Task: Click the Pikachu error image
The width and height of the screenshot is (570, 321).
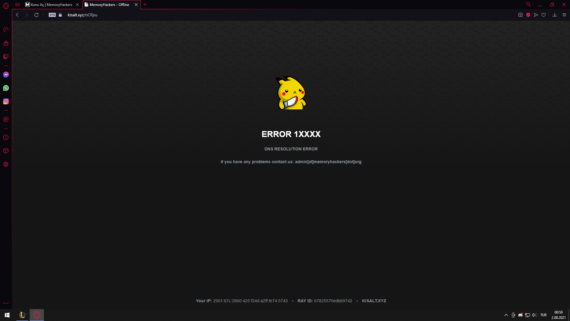Action: click(x=291, y=93)
